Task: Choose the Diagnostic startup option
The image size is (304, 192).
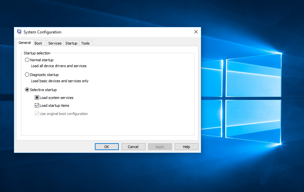Action: [27, 75]
